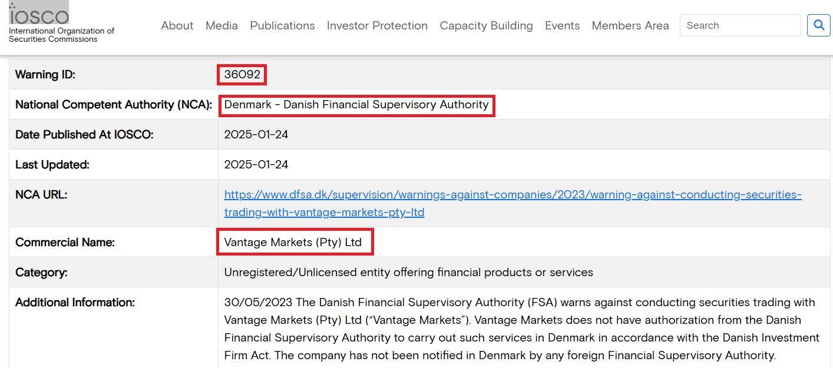Select the Commercial Name Vantage Markets text

(295, 241)
